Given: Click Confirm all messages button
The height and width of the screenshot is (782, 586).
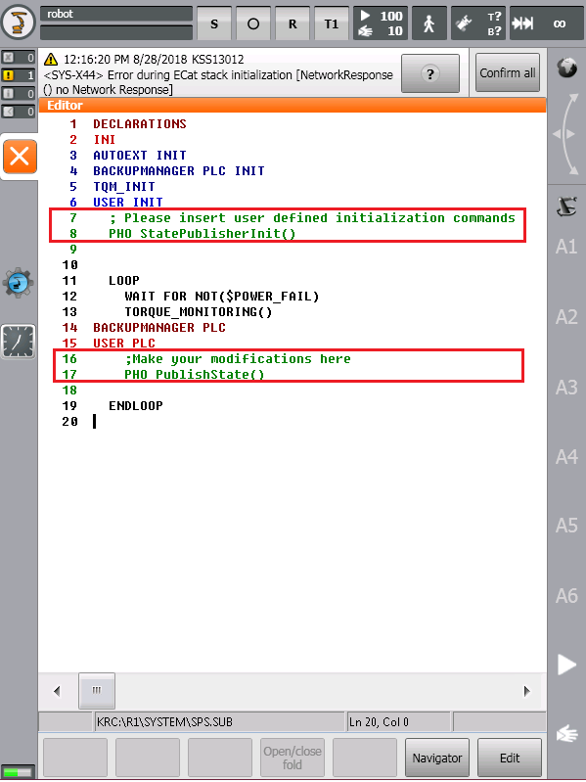Looking at the screenshot, I should pyautogui.click(x=508, y=72).
